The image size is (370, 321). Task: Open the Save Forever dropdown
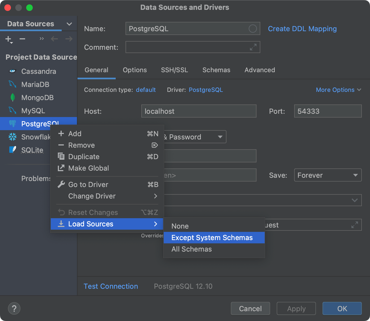click(327, 175)
